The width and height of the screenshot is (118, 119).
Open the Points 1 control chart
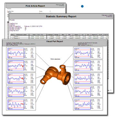[16, 53]
